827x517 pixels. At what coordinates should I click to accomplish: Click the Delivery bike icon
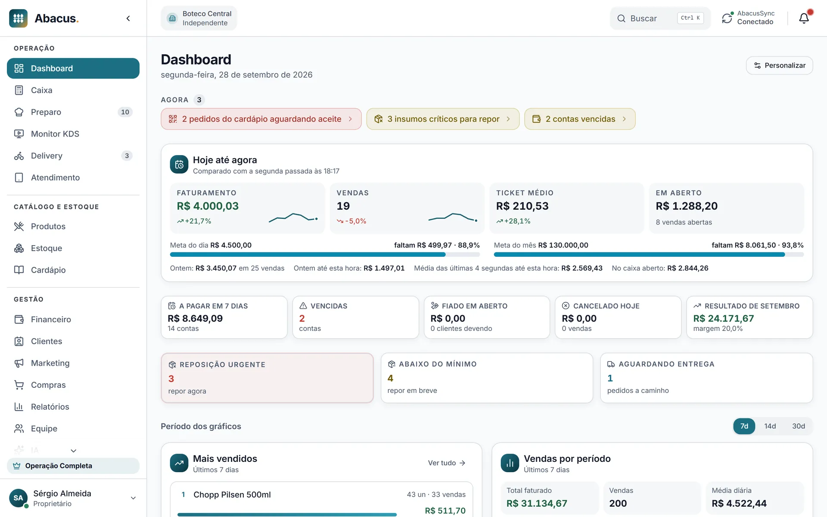(19, 156)
